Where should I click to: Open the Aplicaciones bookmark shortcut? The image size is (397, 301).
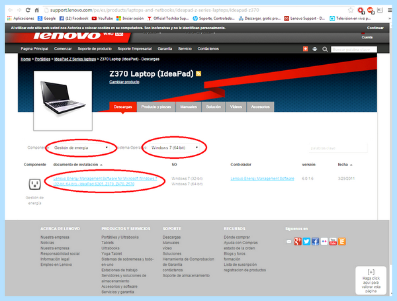tap(21, 19)
